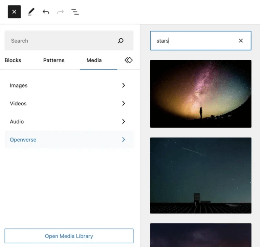This screenshot has height=247, width=260.
Task: Open the Images media category
Action: (69, 85)
